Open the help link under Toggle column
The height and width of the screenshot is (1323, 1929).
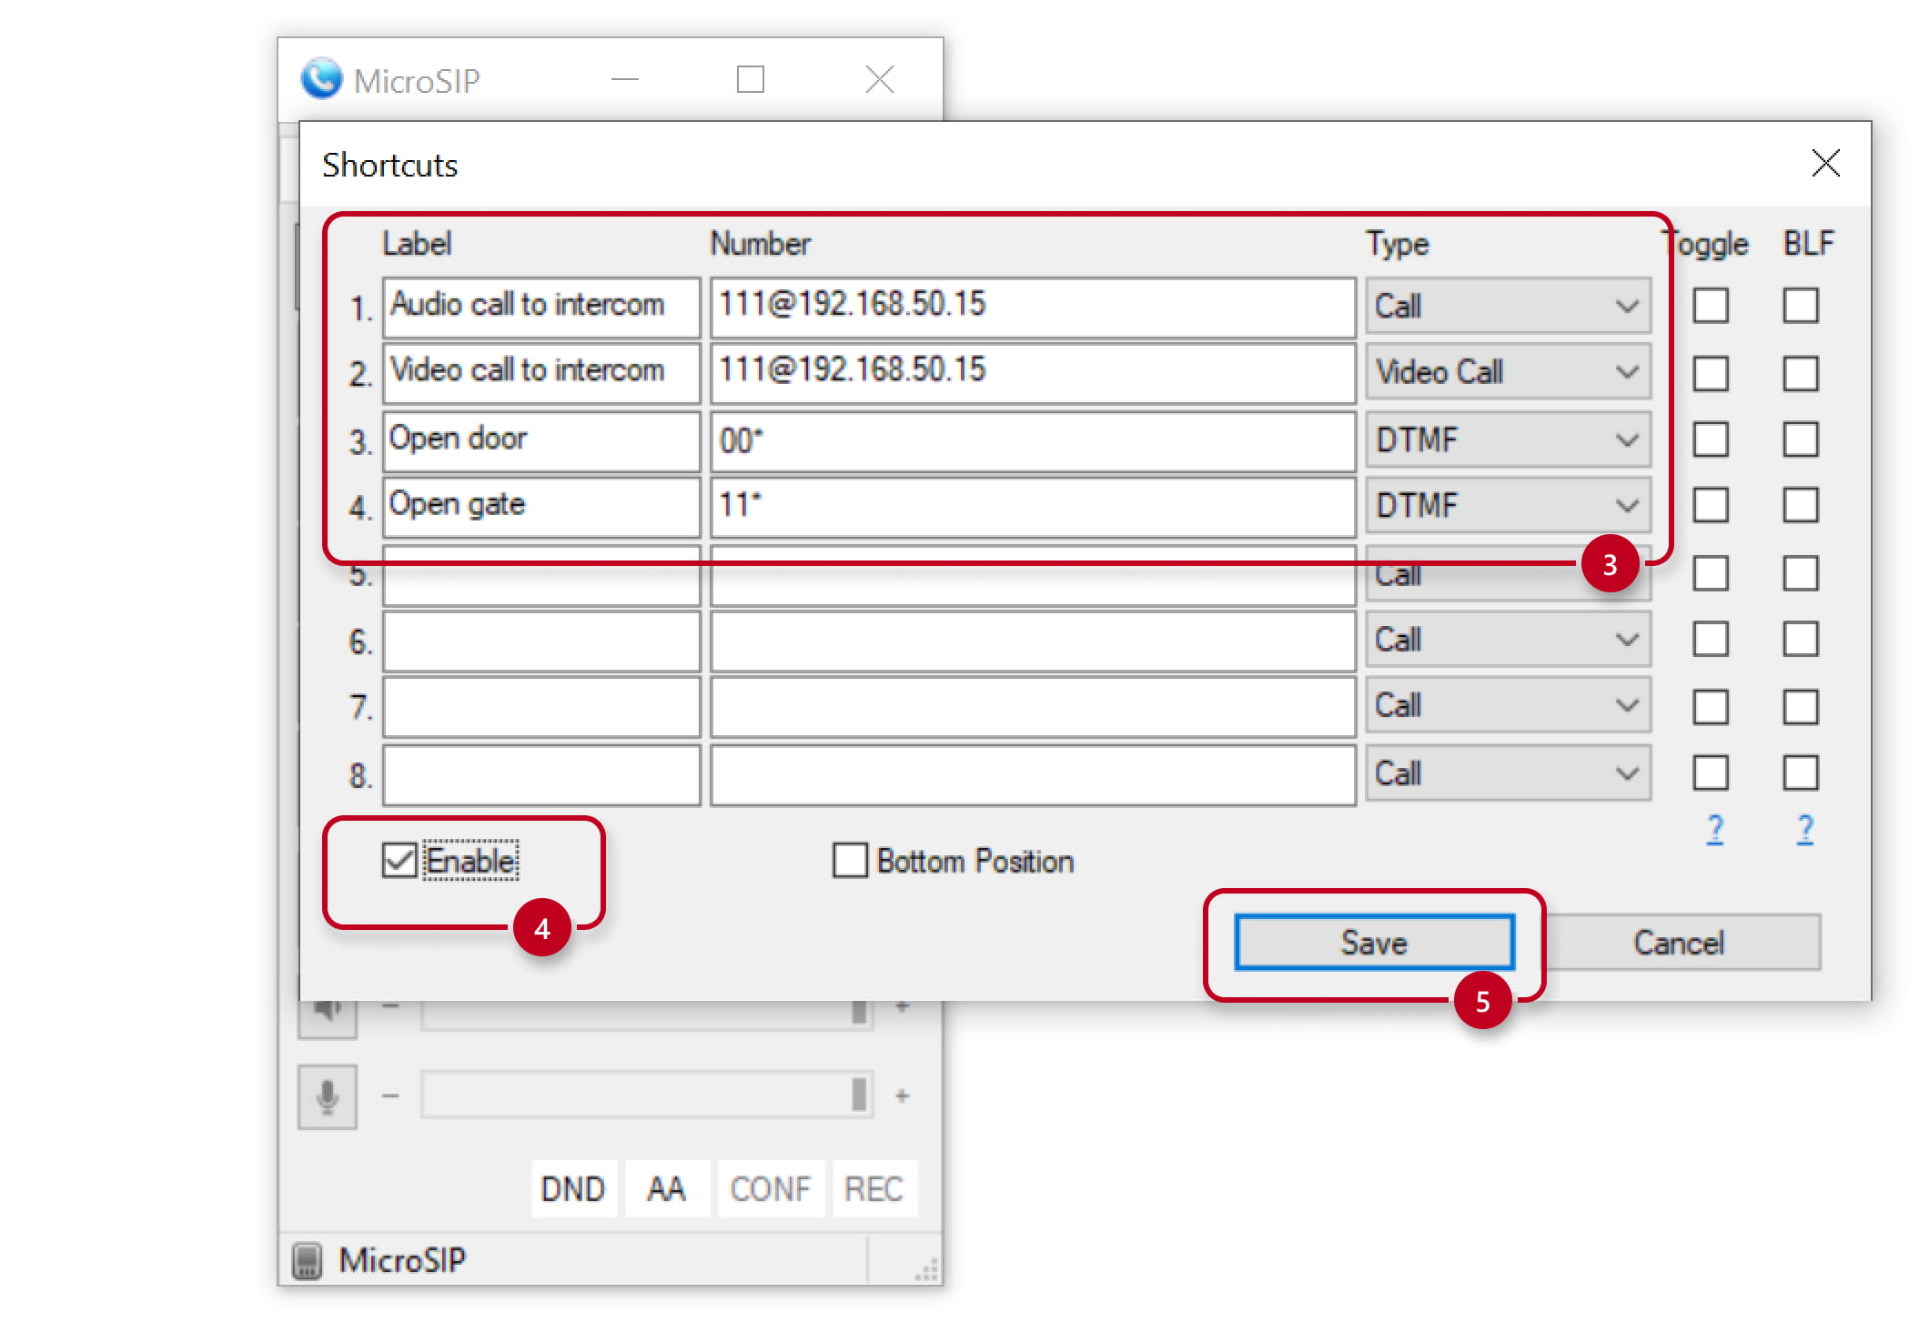[1714, 830]
